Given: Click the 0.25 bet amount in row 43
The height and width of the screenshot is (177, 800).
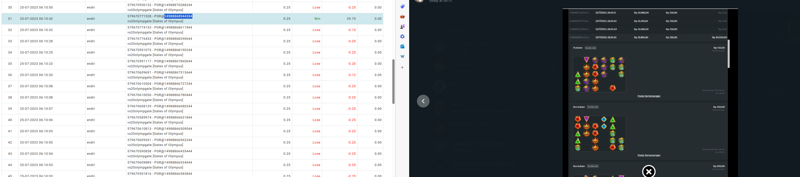Looking at the screenshot, I should click(x=287, y=153).
